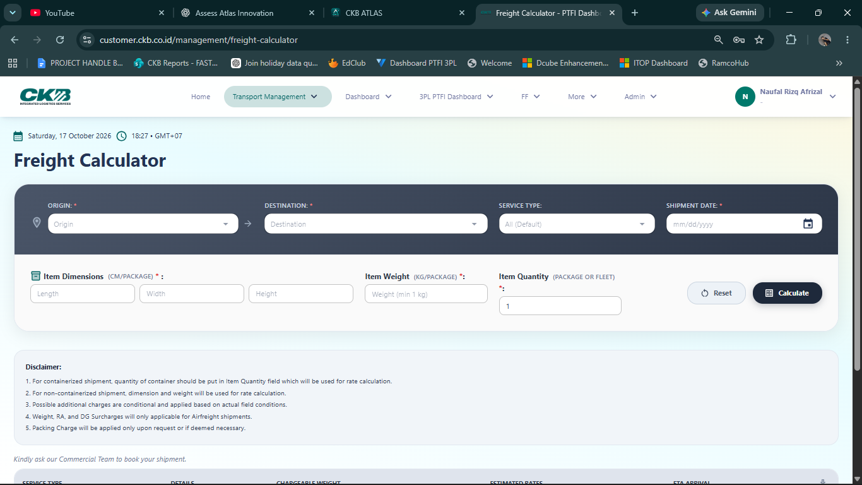Open the Extensions puzzle icon
The image size is (862, 485).
(791, 40)
